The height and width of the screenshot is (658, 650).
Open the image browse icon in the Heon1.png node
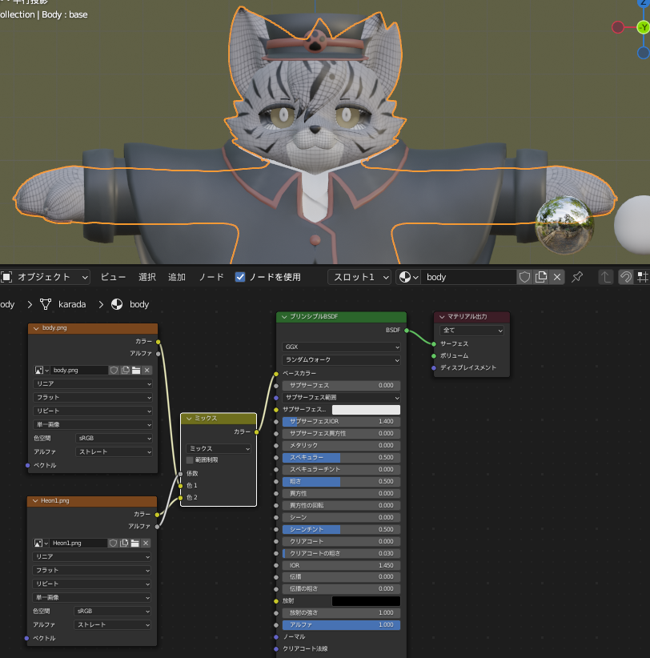(41, 543)
